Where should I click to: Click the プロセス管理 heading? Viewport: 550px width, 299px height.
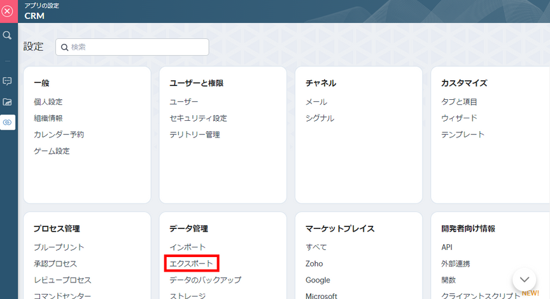57,228
